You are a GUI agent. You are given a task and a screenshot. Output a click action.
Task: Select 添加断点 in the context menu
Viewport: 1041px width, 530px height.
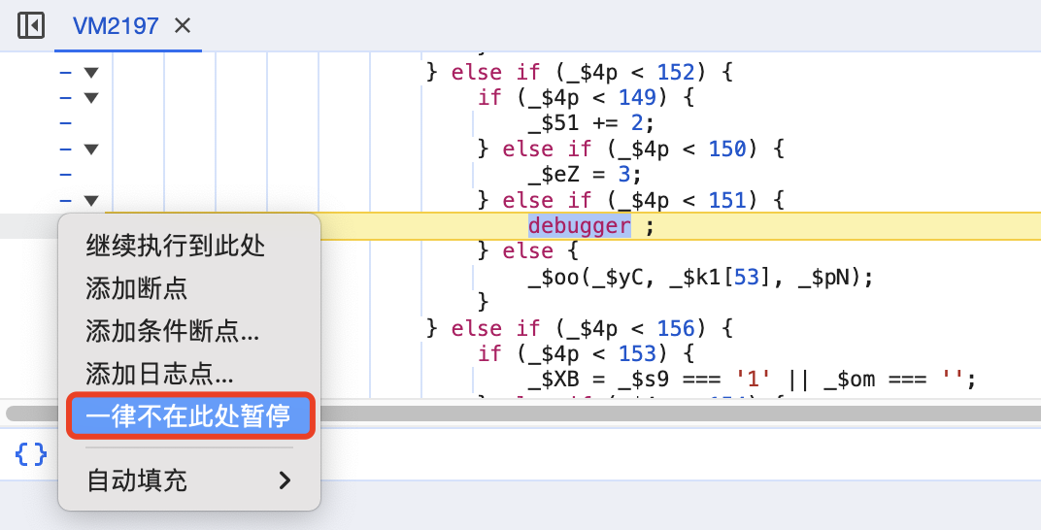click(x=136, y=288)
